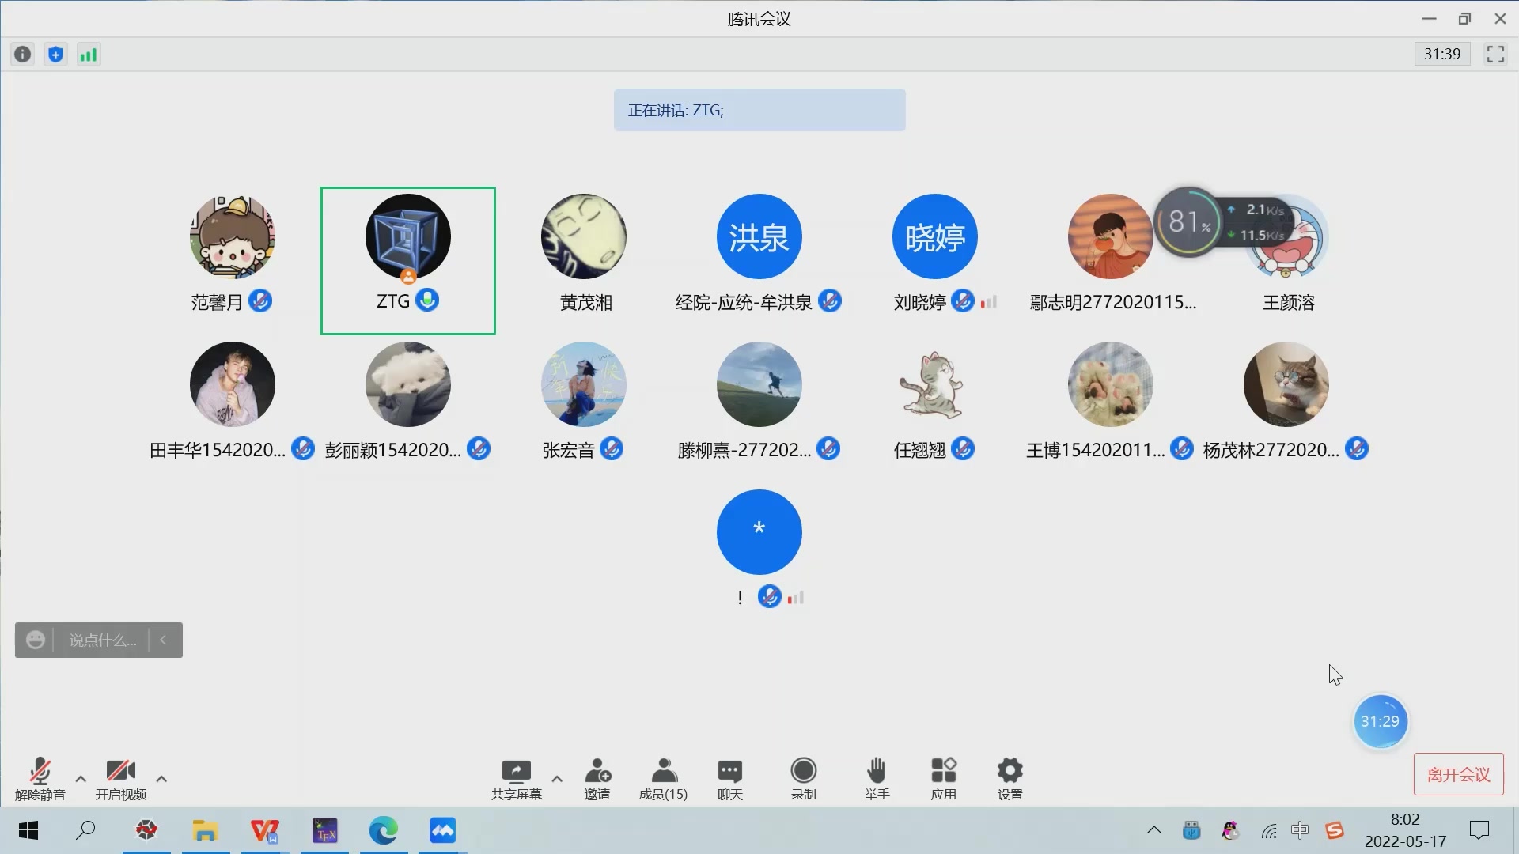Click the 正在讲话: ZTG speaker banner

click(759, 110)
